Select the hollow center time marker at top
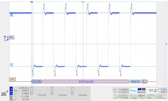The height and width of the screenshot is (101, 168). click(x=83, y=2)
